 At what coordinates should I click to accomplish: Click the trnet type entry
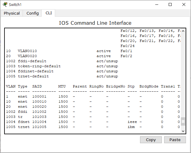pos(24,127)
